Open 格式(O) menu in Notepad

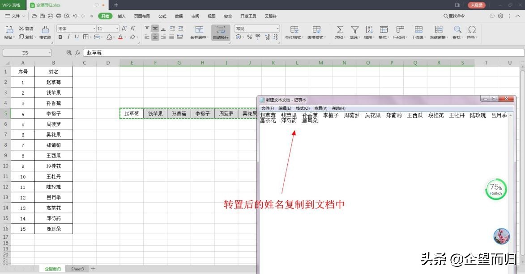[x=303, y=108]
